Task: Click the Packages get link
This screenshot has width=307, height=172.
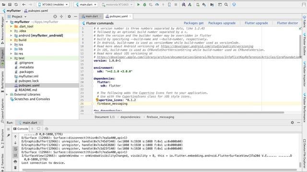Action: (x=194, y=23)
